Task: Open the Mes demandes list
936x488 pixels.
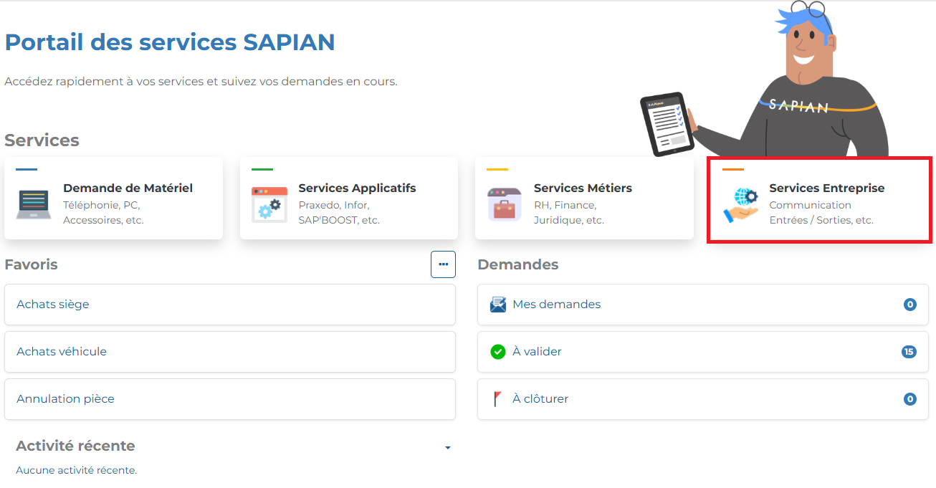Action: tap(703, 305)
